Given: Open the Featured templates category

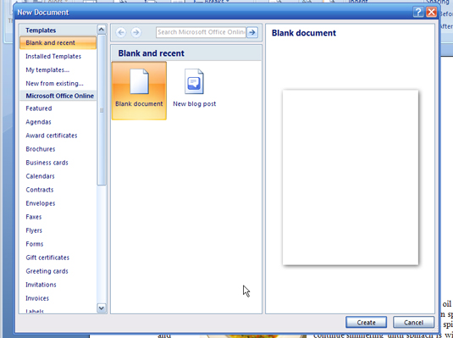Looking at the screenshot, I should (x=58, y=108).
